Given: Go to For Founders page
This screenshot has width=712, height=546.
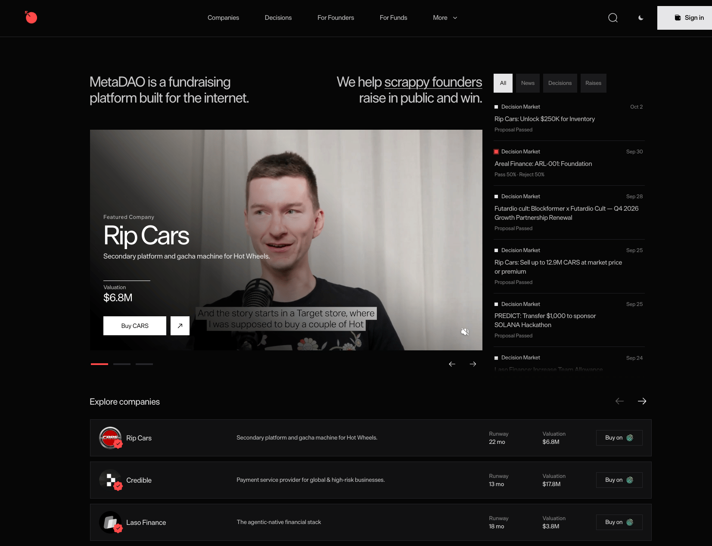Looking at the screenshot, I should coord(336,18).
